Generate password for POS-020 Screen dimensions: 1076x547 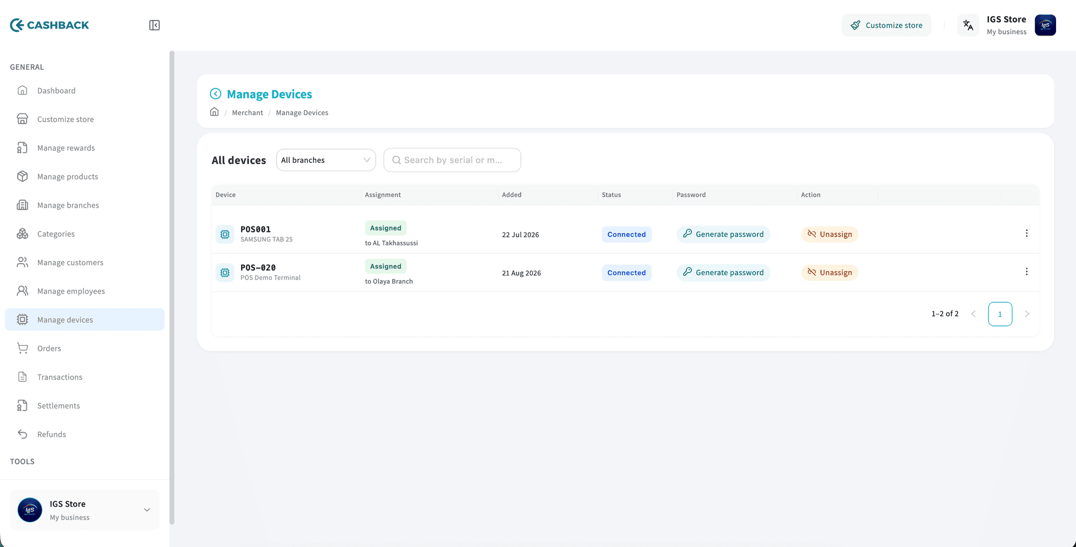pyautogui.click(x=723, y=273)
